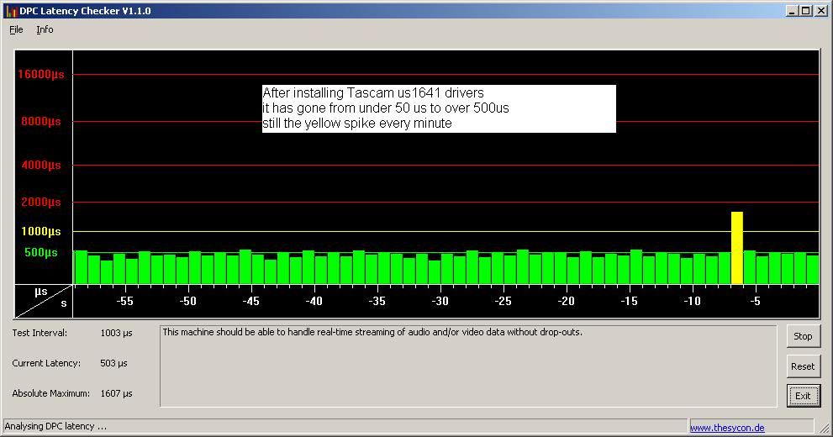Click the green 500µs scale label

pyautogui.click(x=41, y=252)
